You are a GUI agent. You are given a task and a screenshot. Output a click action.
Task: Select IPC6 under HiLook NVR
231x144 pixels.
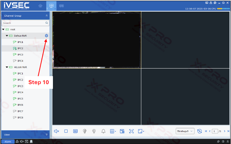click(x=20, y=105)
